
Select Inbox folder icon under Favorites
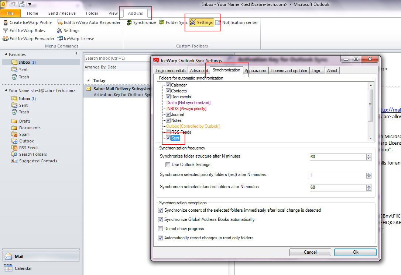coord(14,62)
